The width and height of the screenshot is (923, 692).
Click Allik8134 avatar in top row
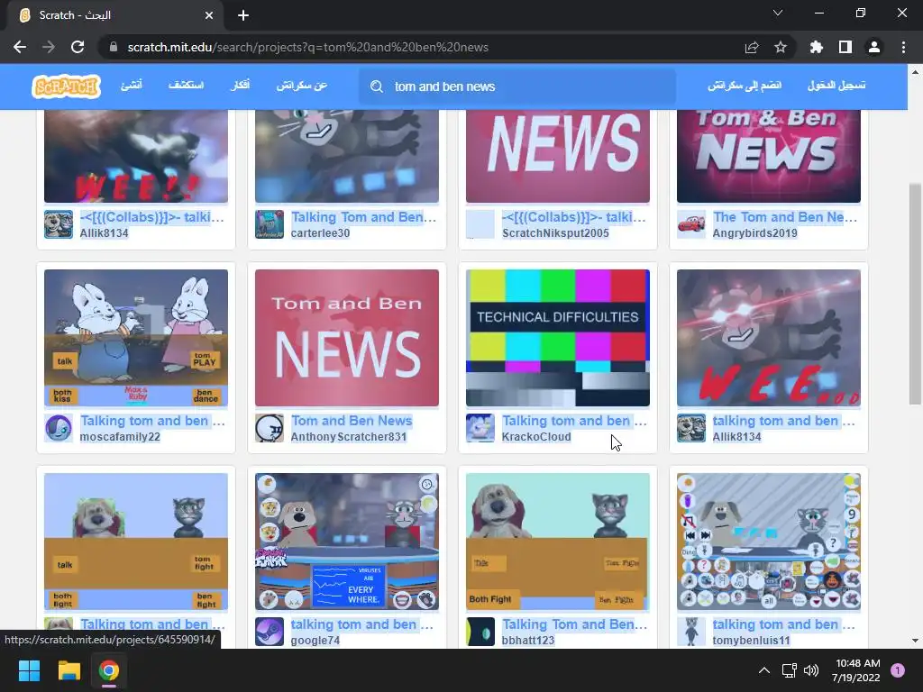59,224
